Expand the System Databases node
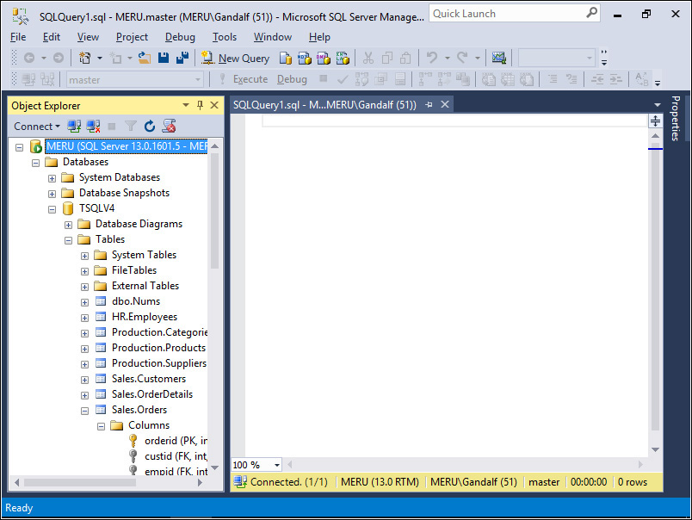 pos(53,178)
